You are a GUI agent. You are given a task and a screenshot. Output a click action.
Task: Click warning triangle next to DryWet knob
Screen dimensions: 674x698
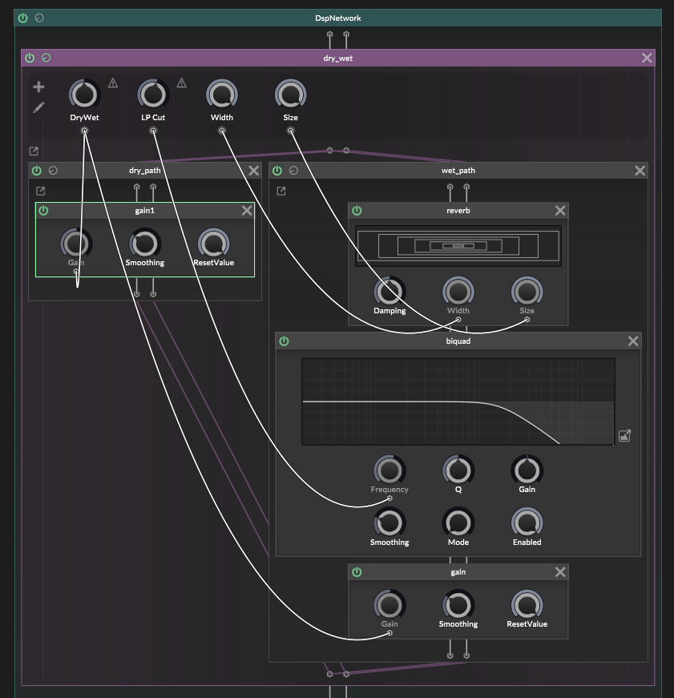coord(113,83)
